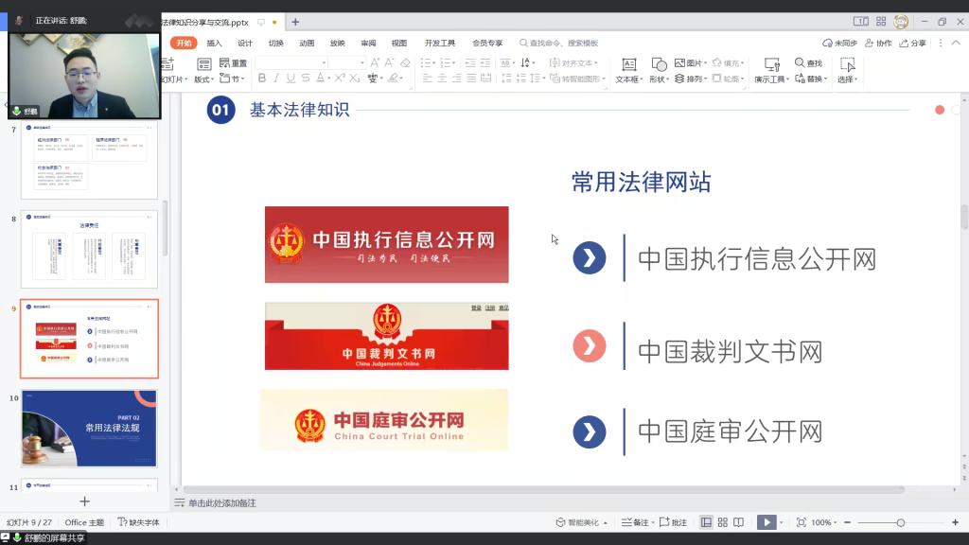969x545 pixels.
Task: Start slideshow with status bar play button
Action: pos(766,522)
